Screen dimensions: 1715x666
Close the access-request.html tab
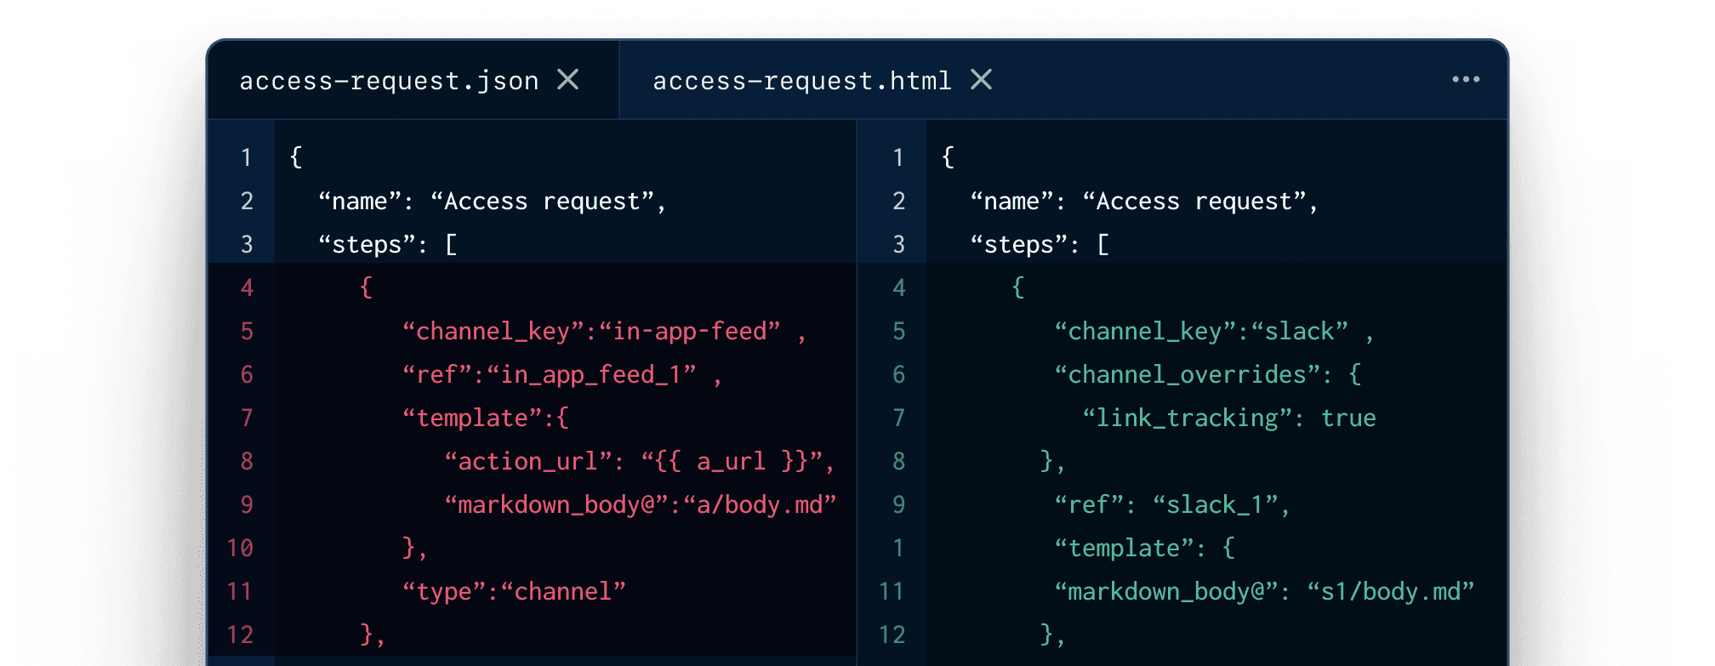click(981, 80)
